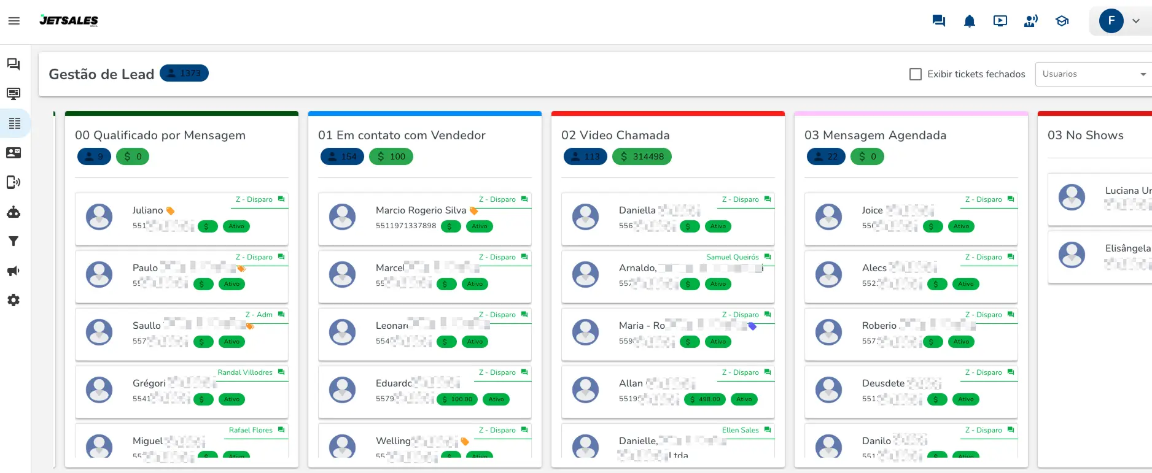This screenshot has height=473, width=1152.
Task: Open the Daniella lead card avatar
Action: [x=585, y=217]
